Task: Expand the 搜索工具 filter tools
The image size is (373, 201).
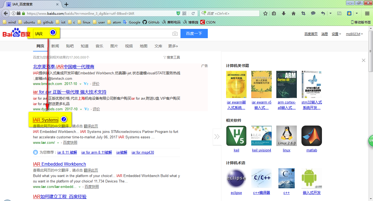Action: [171, 57]
